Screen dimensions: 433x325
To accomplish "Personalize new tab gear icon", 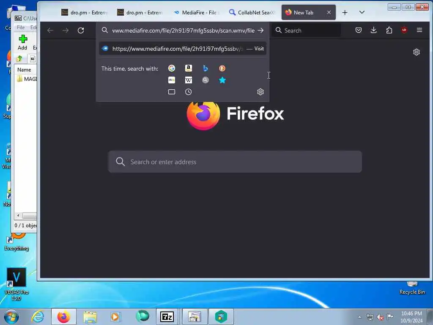I will (x=416, y=52).
